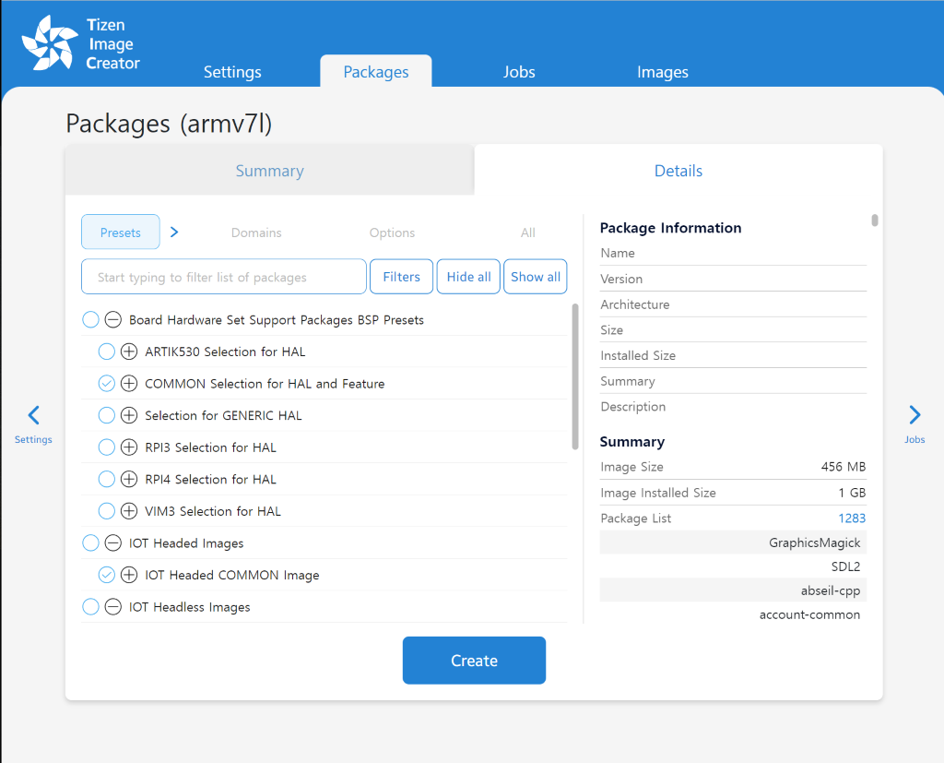This screenshot has height=763, width=944.
Task: Expand VIM3 Selection for HAL with plus icon
Action: tap(128, 510)
